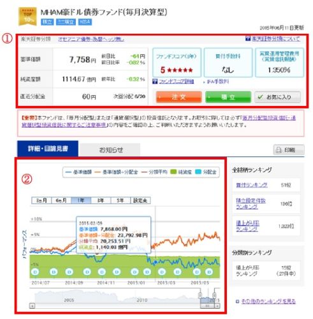Toggle the 基準価額 line legend entry
Image resolution: width=313 pixels, height=319 pixels.
pyautogui.click(x=78, y=172)
